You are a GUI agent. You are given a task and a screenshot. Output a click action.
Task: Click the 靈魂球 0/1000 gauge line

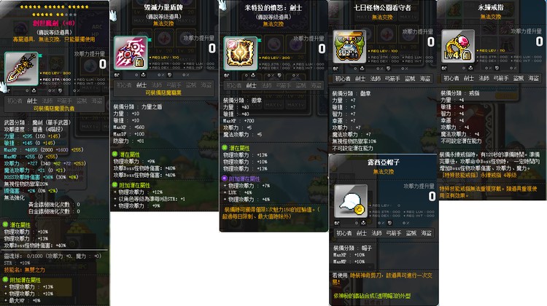(53, 256)
